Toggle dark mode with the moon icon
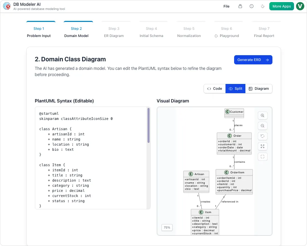 (x=263, y=6)
